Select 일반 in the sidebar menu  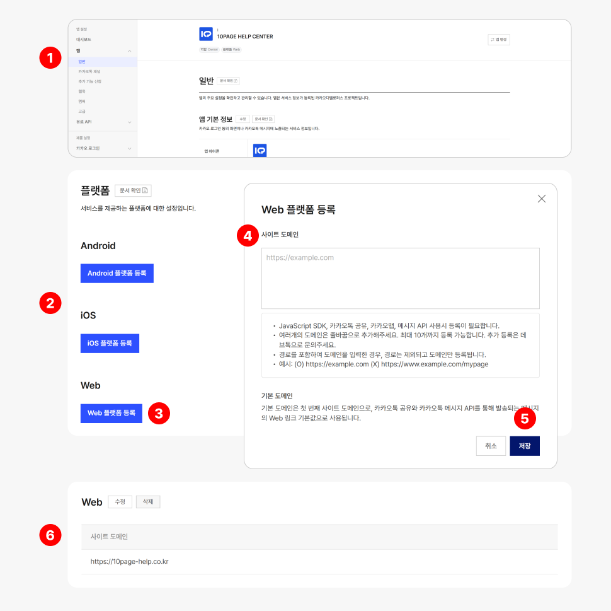(x=82, y=62)
